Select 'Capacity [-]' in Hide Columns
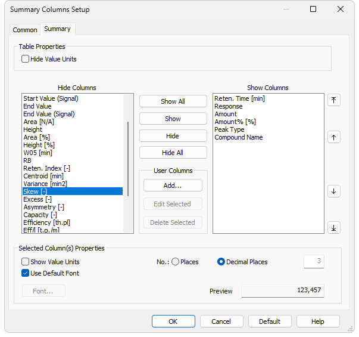Screen dimensions: 359x337 point(73,215)
